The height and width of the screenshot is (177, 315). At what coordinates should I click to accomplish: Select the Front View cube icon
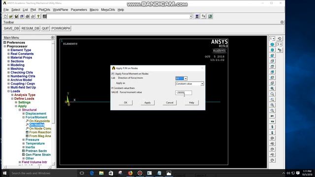tap(272, 56)
